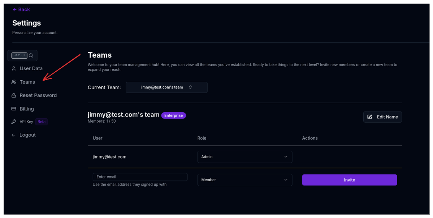Click the Billing credit card icon
Image resolution: width=433 pixels, height=218 pixels.
tap(14, 109)
